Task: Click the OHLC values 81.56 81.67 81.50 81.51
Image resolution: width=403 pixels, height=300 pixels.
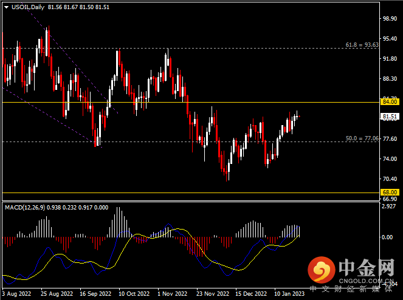Action: point(78,7)
